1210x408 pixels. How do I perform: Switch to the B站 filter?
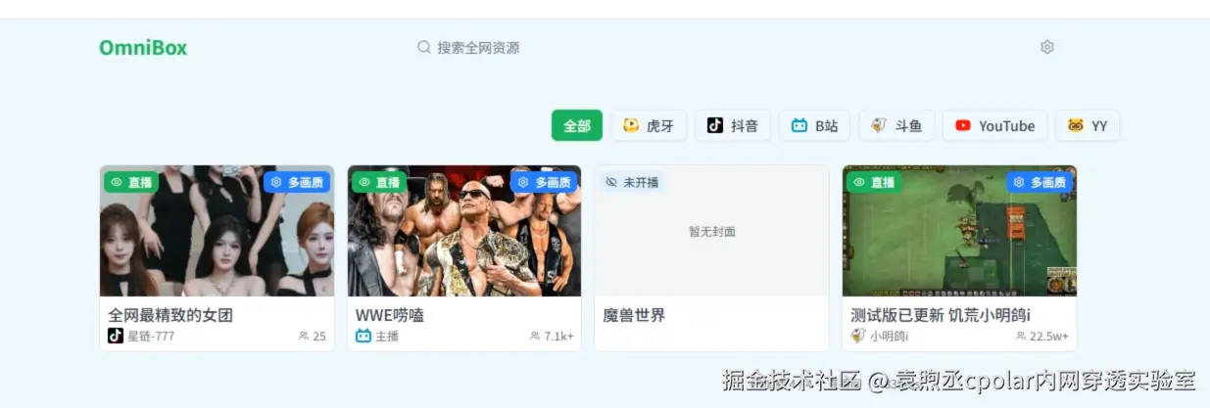click(x=815, y=125)
